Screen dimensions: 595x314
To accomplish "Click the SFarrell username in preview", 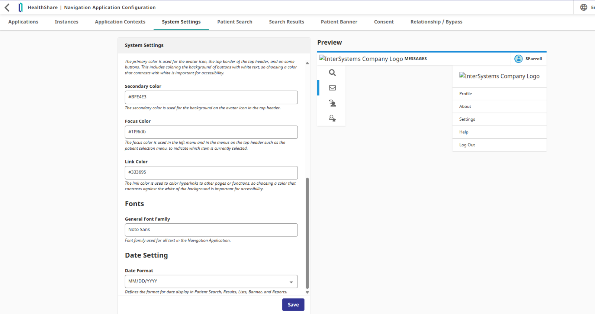I will [x=534, y=59].
